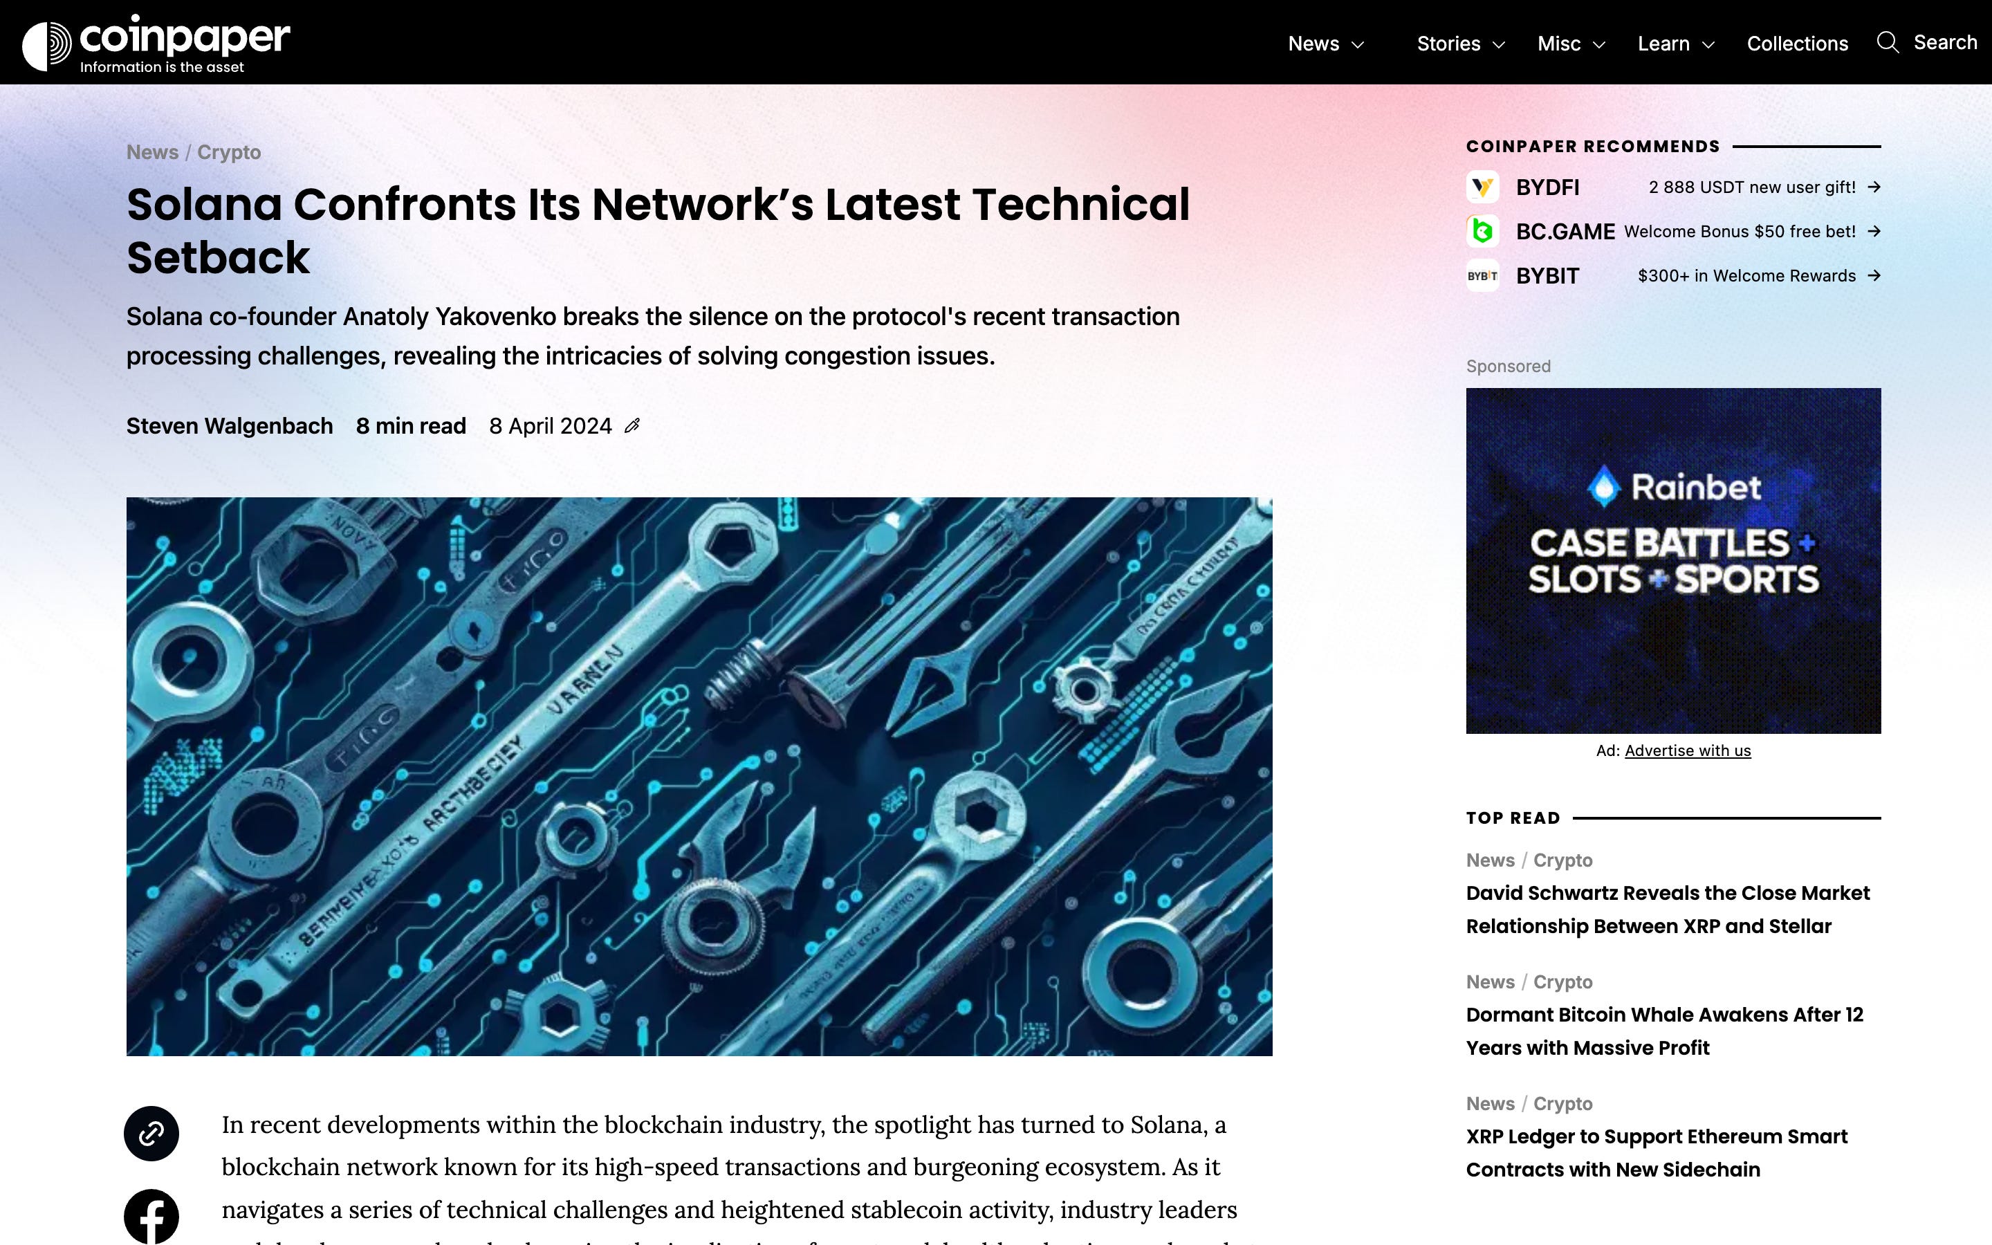Click the search magnifier icon
Image resolution: width=1992 pixels, height=1245 pixels.
coord(1887,43)
